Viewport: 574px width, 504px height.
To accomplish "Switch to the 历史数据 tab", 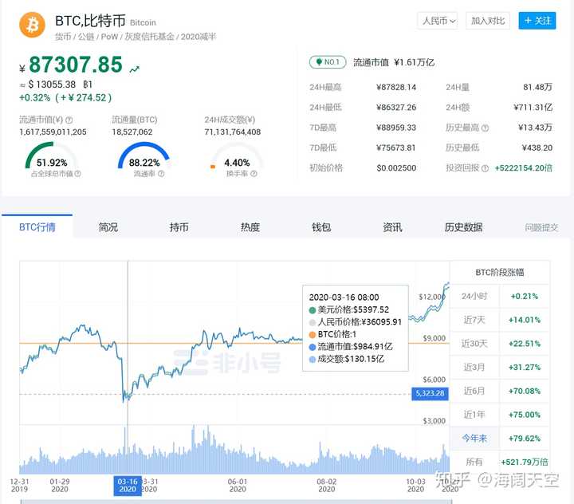I will pos(463,227).
